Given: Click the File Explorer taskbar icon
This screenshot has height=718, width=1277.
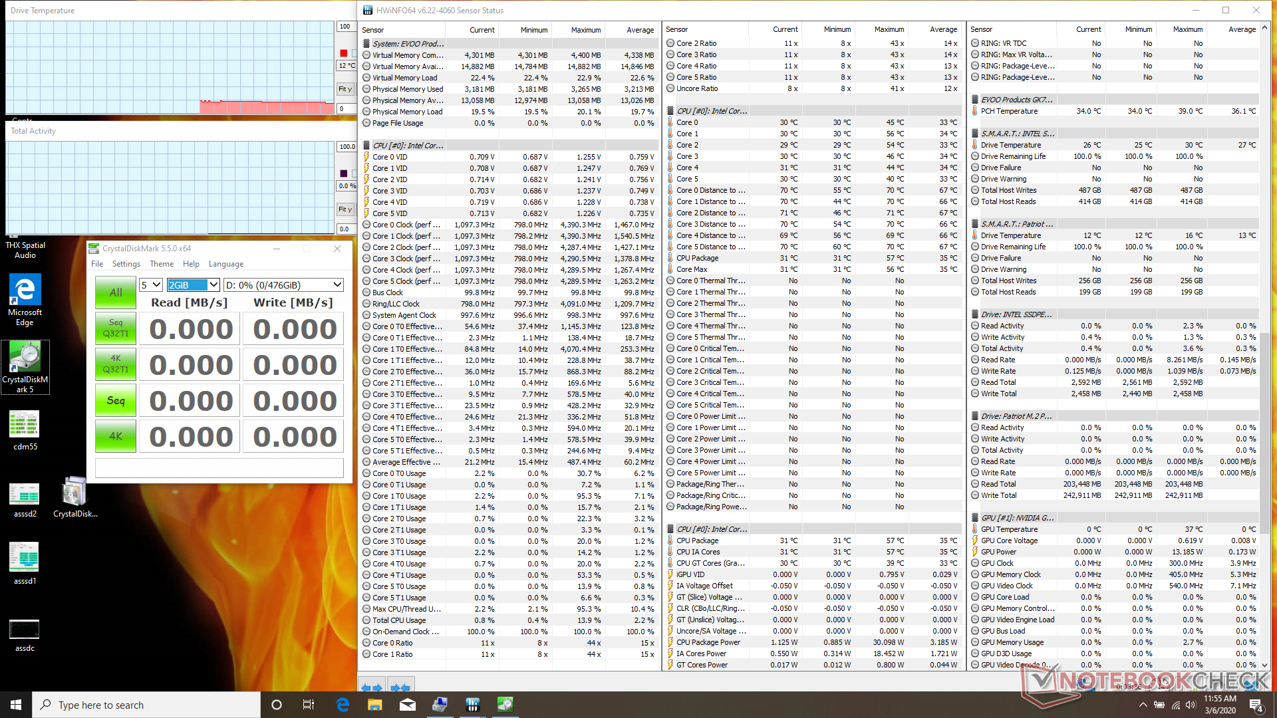Looking at the screenshot, I should click(x=375, y=705).
